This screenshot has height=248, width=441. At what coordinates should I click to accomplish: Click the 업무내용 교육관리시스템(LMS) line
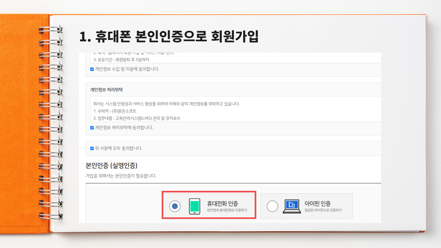(x=137, y=118)
